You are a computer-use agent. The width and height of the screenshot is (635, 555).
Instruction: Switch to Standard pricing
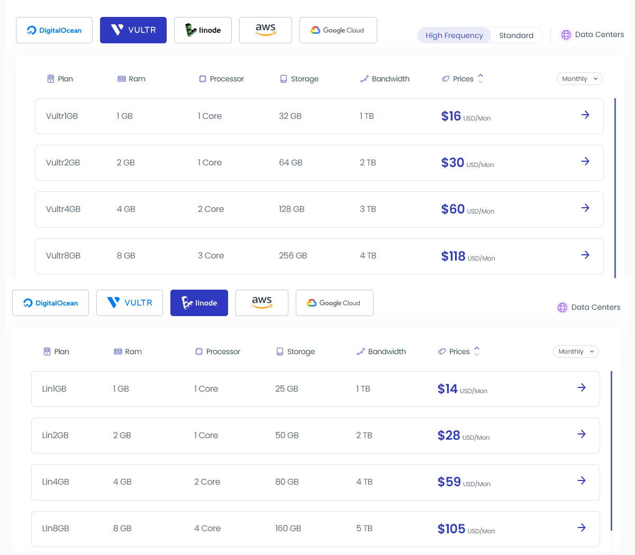pyautogui.click(x=516, y=35)
